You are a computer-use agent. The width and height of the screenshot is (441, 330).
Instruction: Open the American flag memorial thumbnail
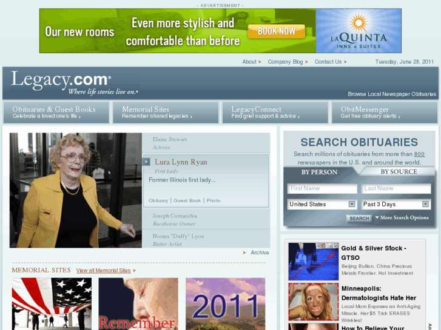[52, 304]
